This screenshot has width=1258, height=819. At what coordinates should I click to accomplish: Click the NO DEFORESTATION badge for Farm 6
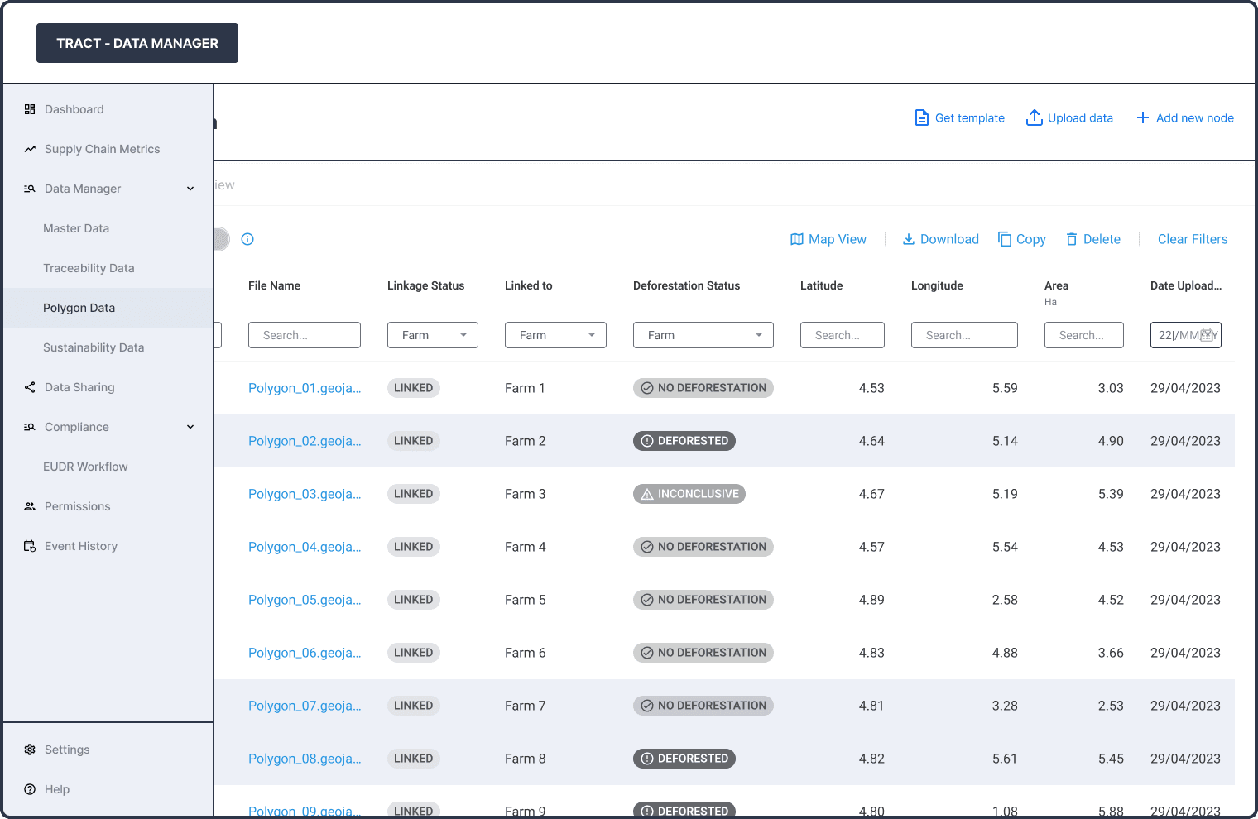pyautogui.click(x=703, y=653)
